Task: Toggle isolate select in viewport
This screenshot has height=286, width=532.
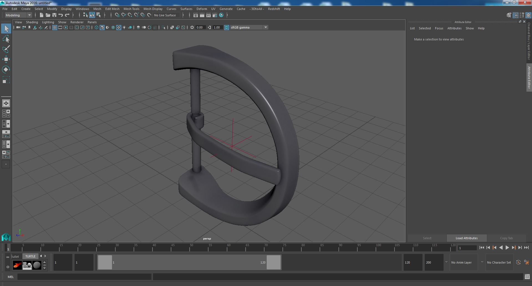Action: tap(163, 27)
